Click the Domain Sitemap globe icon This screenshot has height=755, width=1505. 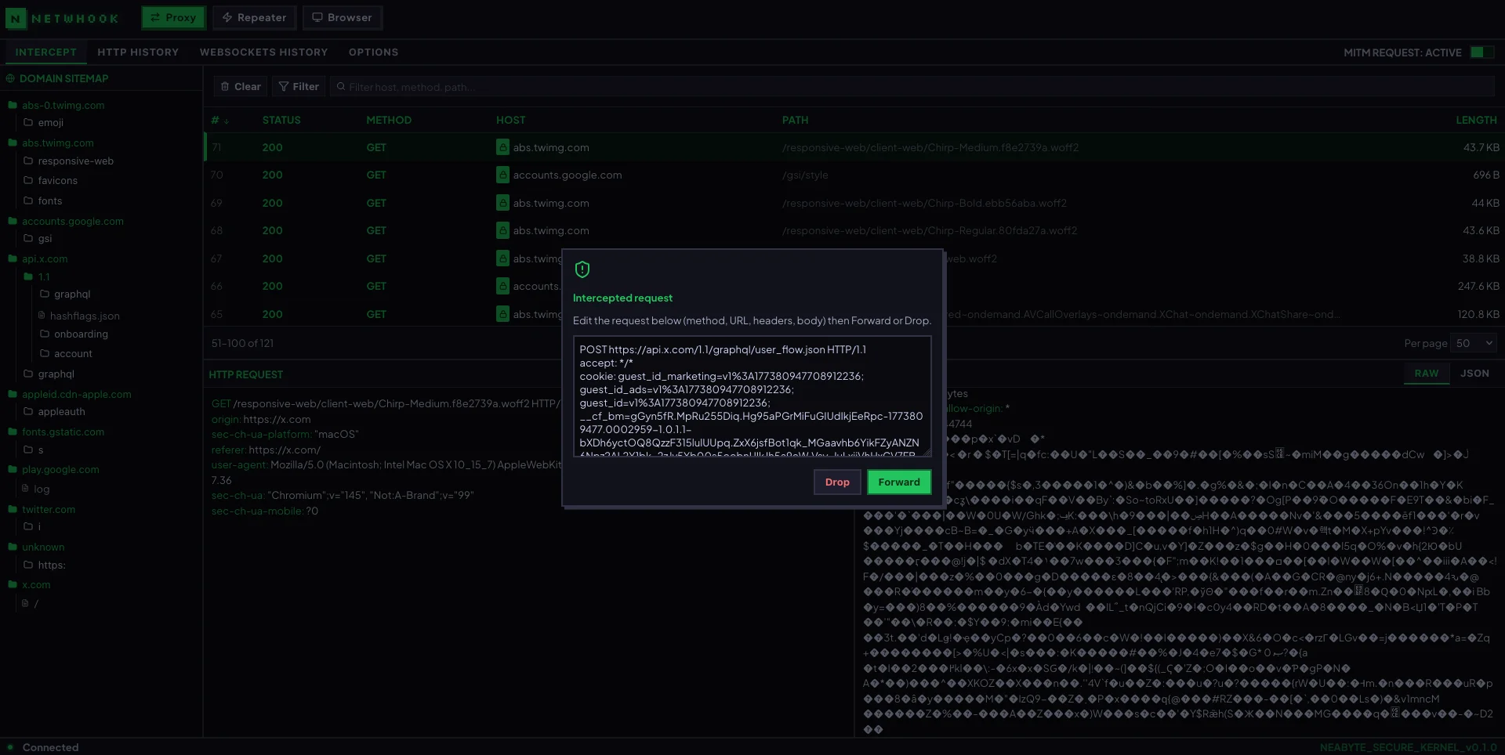click(11, 78)
